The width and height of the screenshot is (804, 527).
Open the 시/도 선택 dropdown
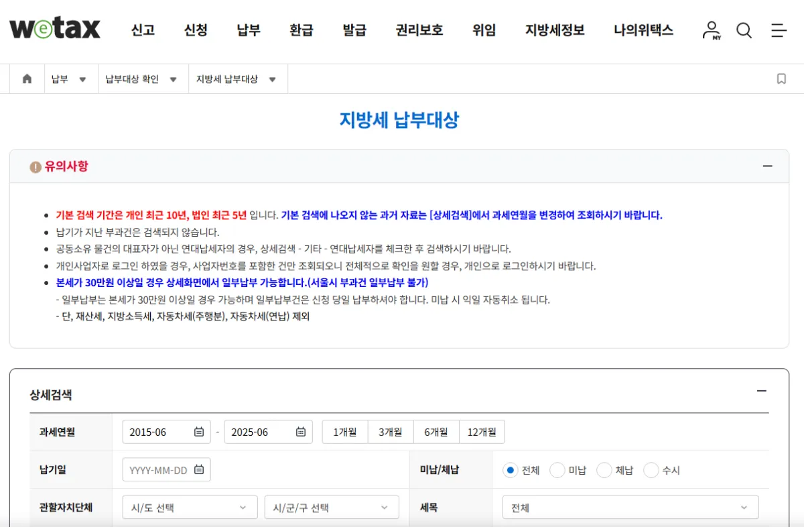(x=189, y=507)
